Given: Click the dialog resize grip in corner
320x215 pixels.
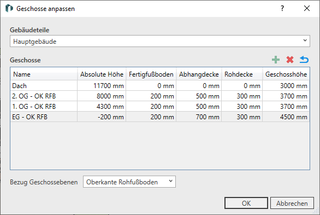Looking at the screenshot, I should [x=316, y=211].
